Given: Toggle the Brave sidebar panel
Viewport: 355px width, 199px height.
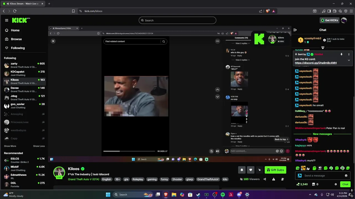Looking at the screenshot, I should pos(329,11).
